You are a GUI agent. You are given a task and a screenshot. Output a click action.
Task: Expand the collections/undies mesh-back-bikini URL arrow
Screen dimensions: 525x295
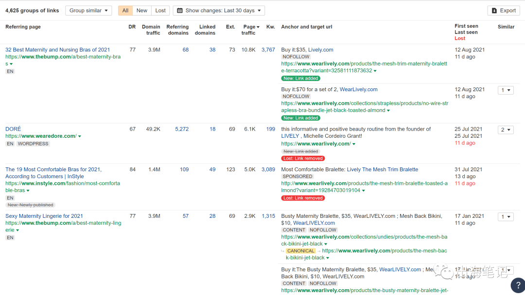coord(326,244)
